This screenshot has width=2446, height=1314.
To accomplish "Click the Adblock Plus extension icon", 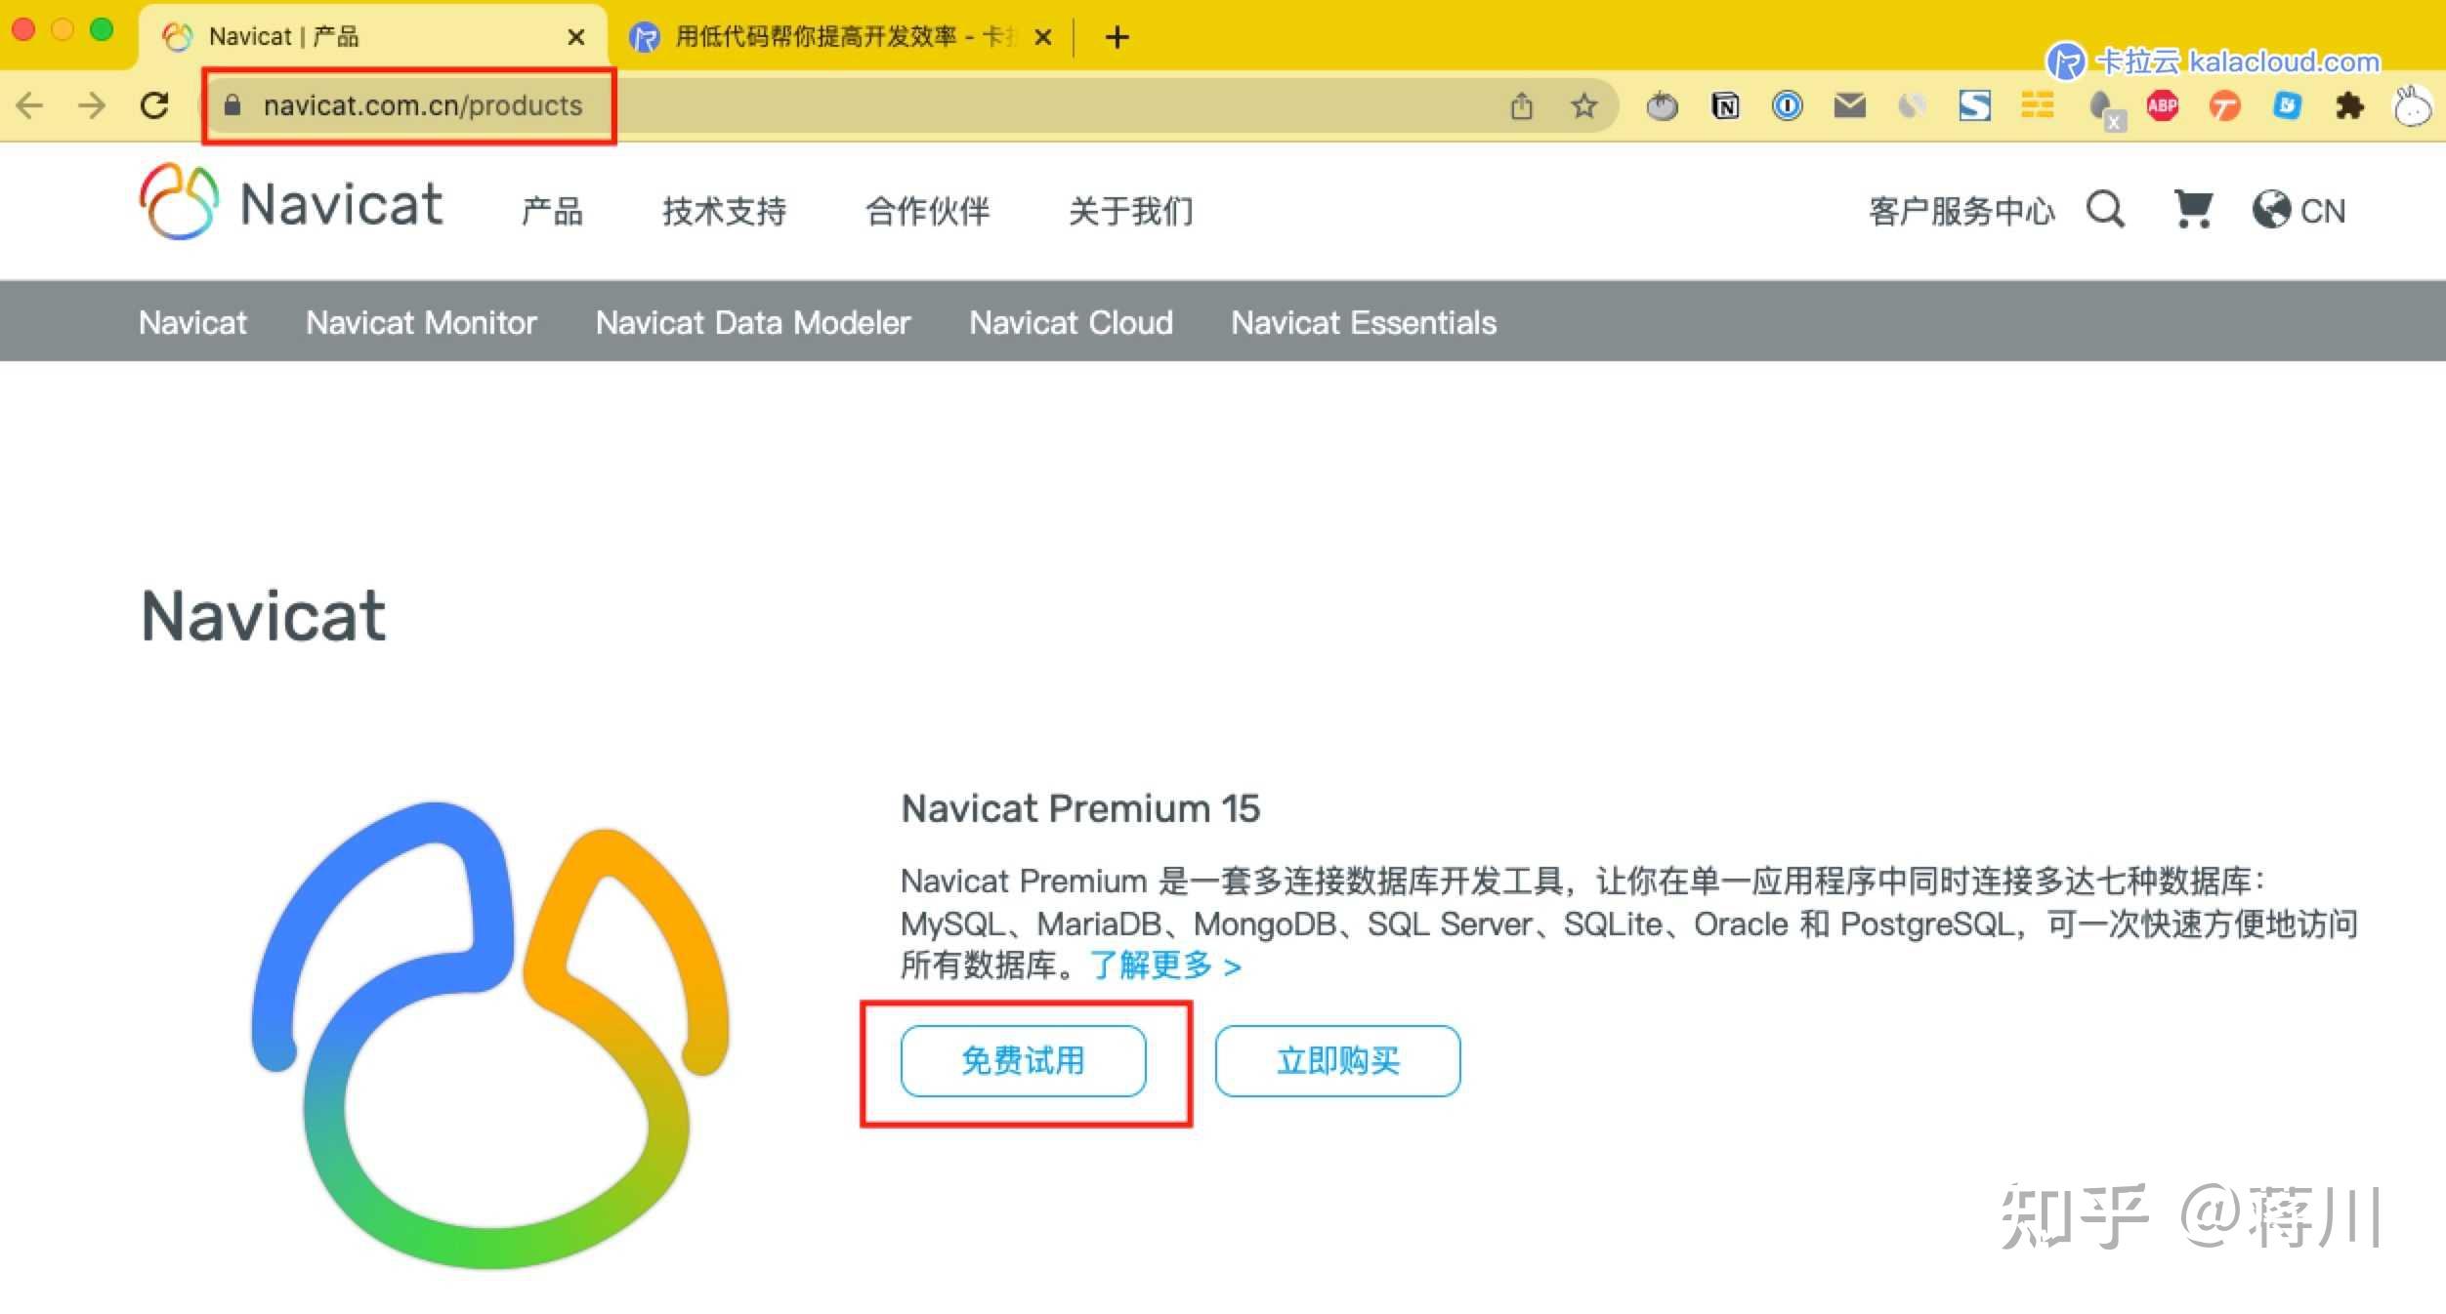I will (x=2162, y=105).
